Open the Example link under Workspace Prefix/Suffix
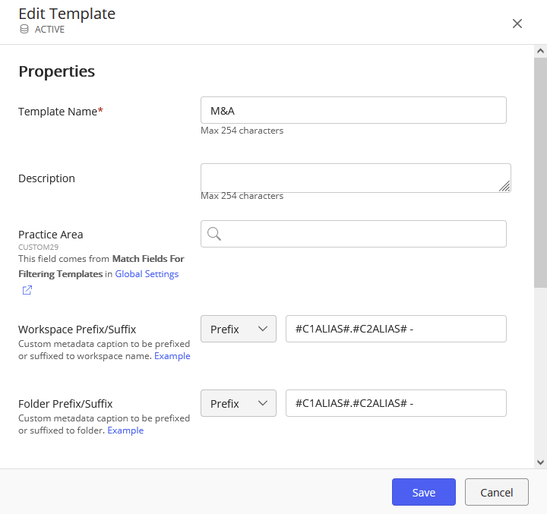 [172, 356]
